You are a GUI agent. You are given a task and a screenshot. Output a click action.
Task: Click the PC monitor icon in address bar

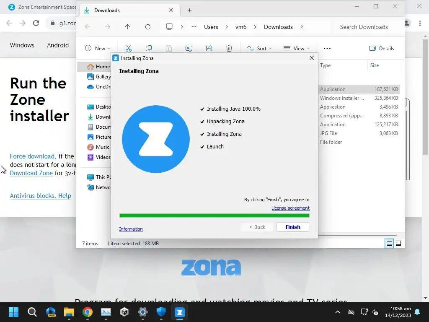click(169, 27)
